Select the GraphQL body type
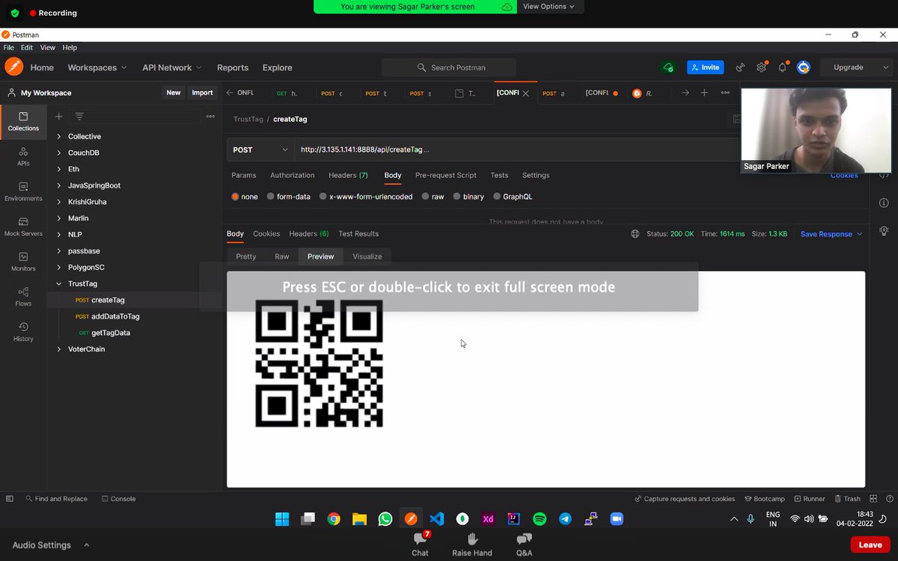Image resolution: width=898 pixels, height=561 pixels. point(513,197)
